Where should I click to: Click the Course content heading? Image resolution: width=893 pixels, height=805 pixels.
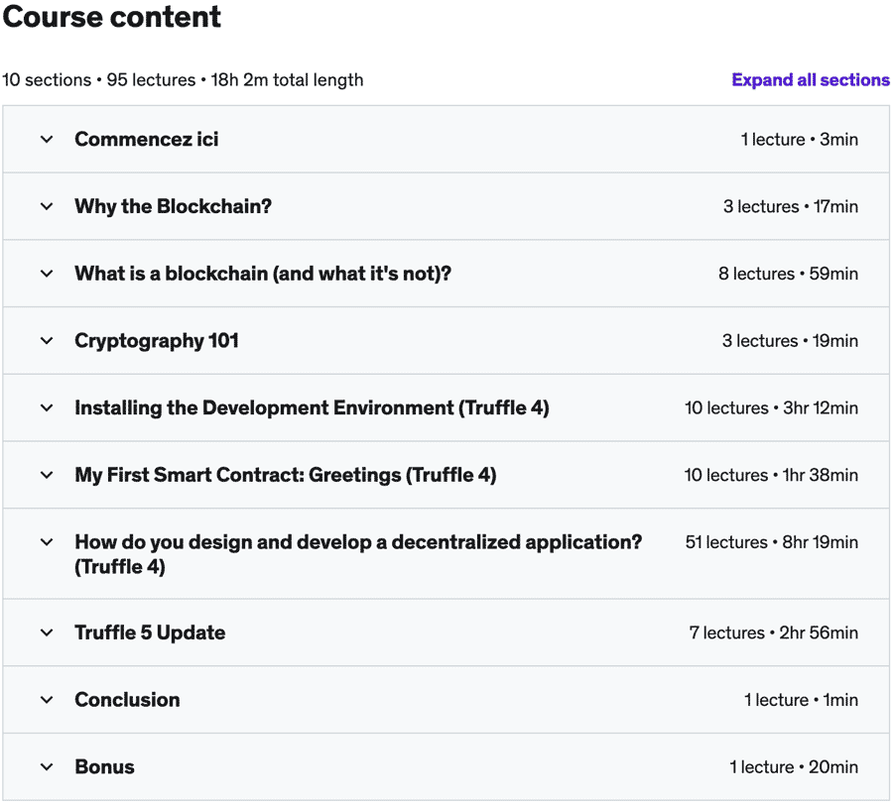(111, 17)
